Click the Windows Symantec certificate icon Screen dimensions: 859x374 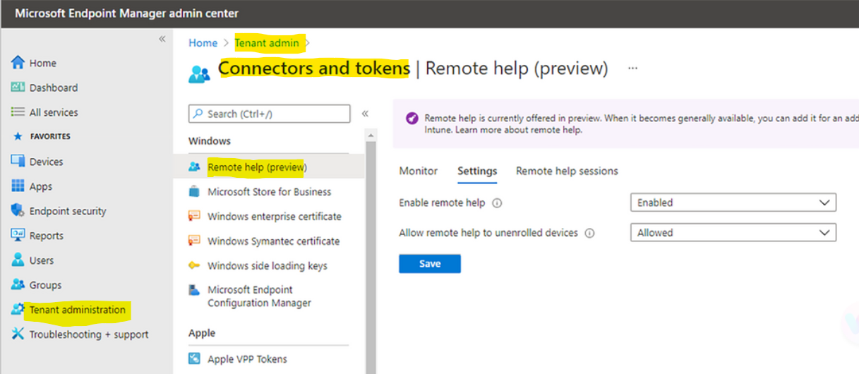coord(194,241)
